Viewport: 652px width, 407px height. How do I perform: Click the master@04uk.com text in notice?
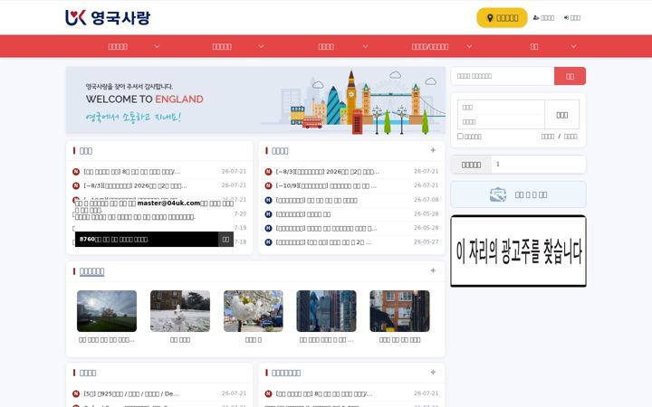pos(168,203)
